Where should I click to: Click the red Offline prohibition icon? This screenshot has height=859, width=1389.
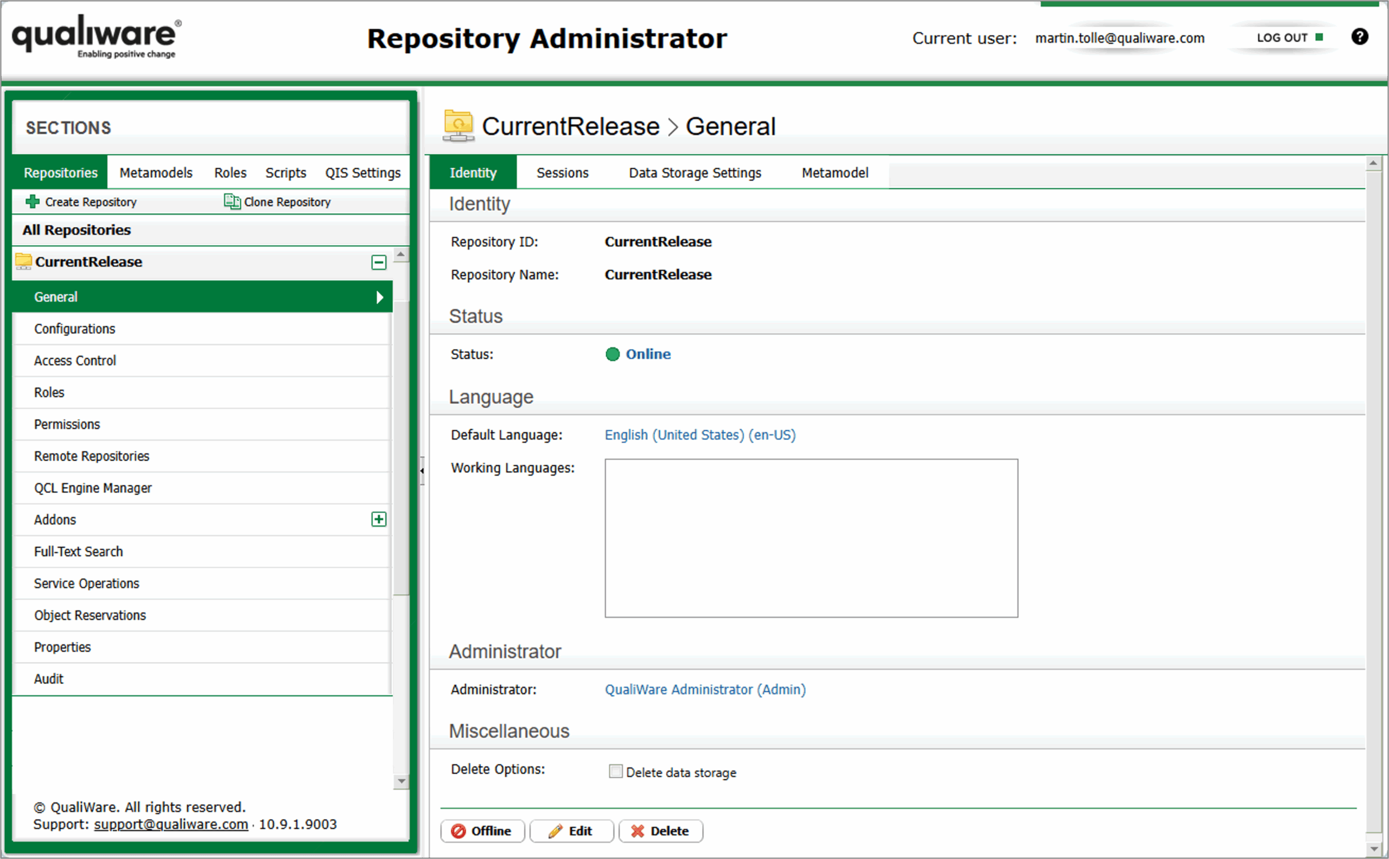click(x=458, y=831)
